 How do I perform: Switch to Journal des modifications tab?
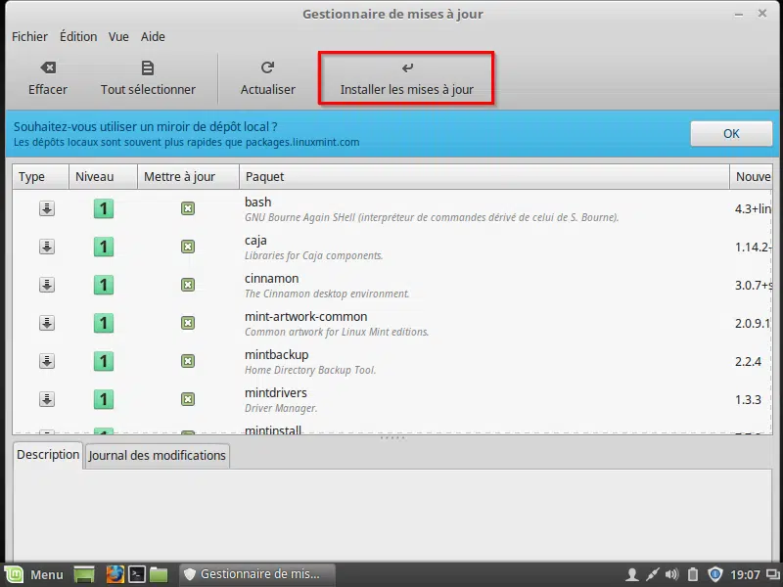157,456
